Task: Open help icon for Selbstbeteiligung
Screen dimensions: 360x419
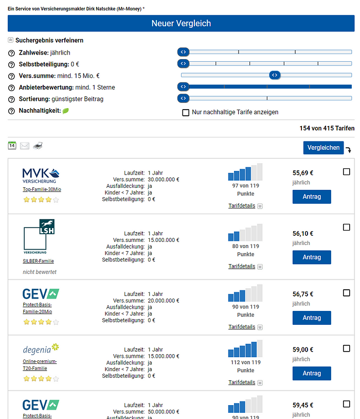Action: coord(11,64)
